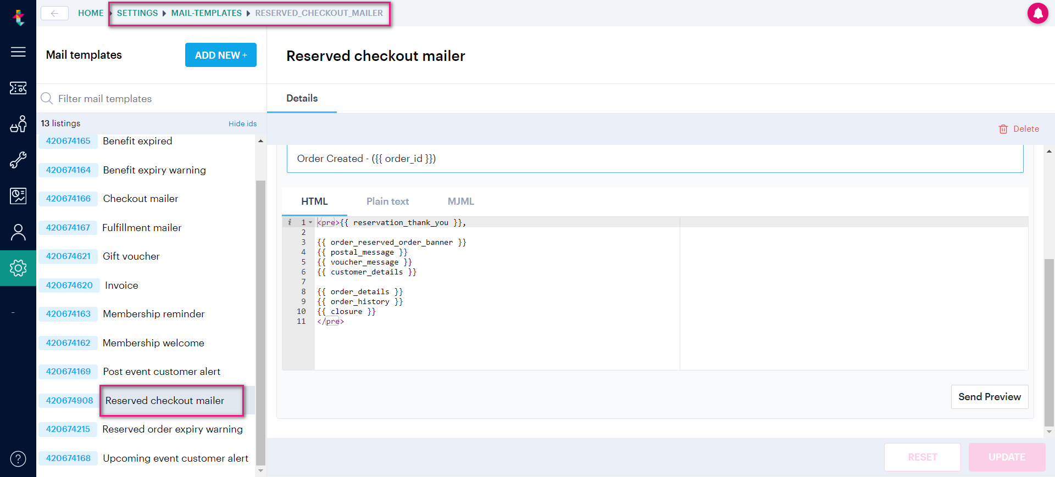Click the Delete link
Viewport: 1055px width, 477px height.
1026,129
